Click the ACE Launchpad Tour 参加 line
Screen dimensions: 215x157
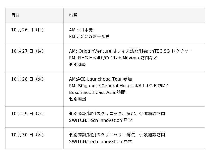101,79
